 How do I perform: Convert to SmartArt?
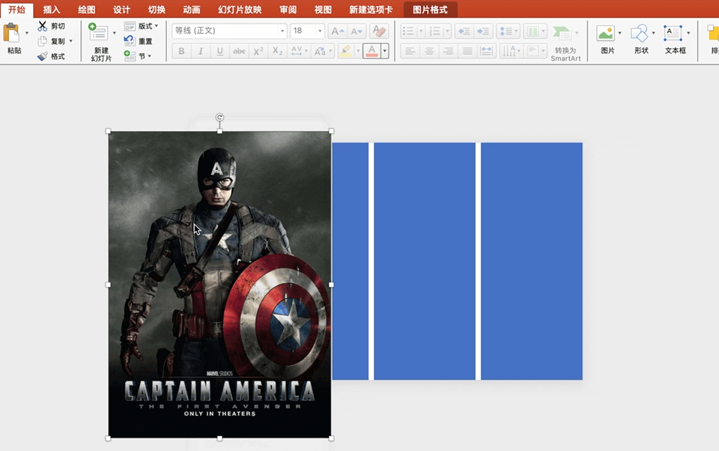(x=565, y=43)
